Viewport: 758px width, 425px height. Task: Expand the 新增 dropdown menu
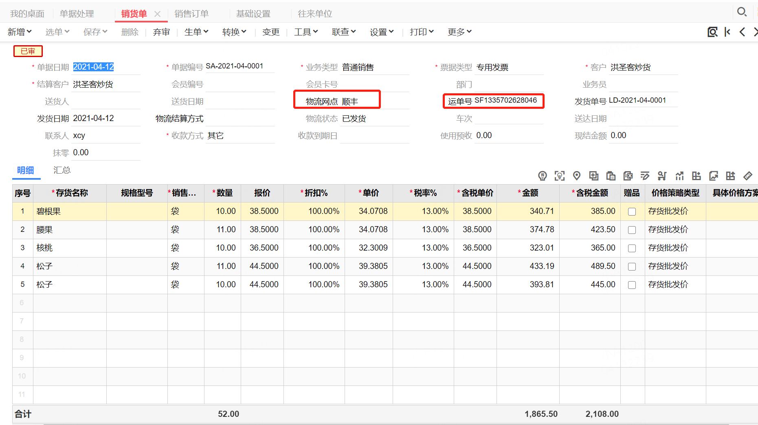tap(19, 32)
